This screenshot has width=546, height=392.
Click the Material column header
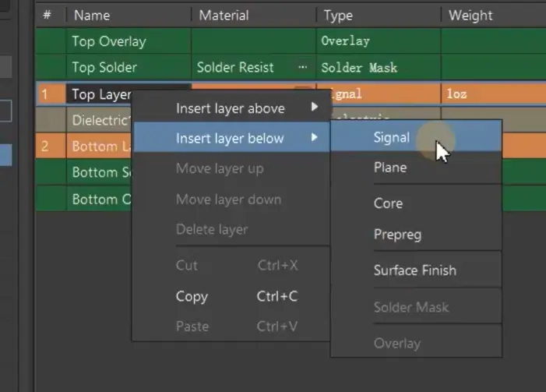[x=224, y=15]
